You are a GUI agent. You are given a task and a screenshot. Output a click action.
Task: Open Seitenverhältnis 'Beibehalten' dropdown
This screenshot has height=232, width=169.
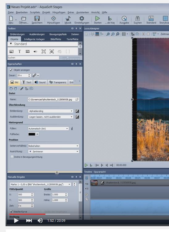point(53,146)
